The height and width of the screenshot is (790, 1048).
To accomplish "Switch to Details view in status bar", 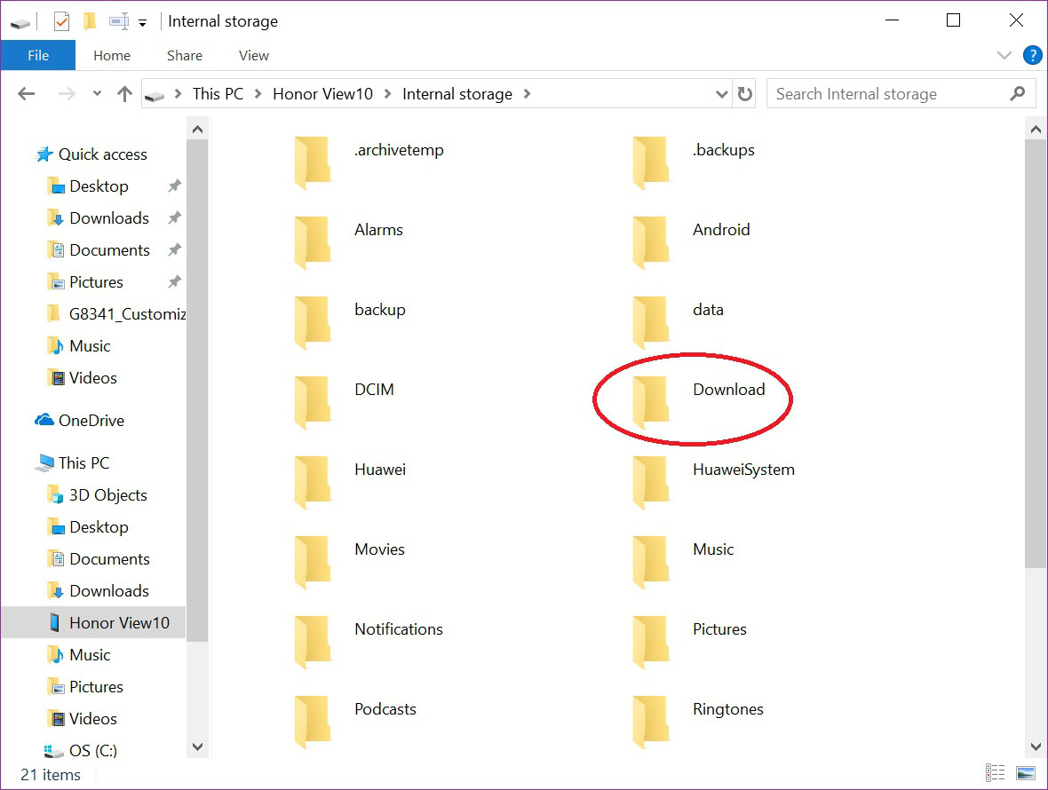I will [995, 772].
